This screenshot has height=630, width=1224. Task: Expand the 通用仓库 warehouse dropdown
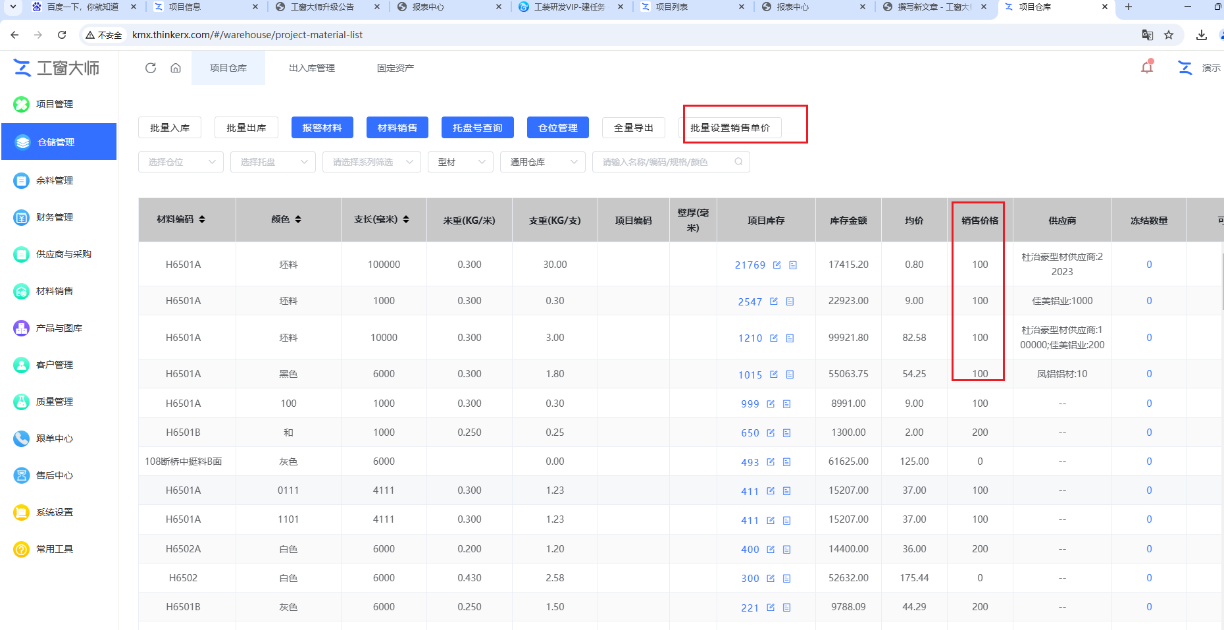tap(543, 162)
